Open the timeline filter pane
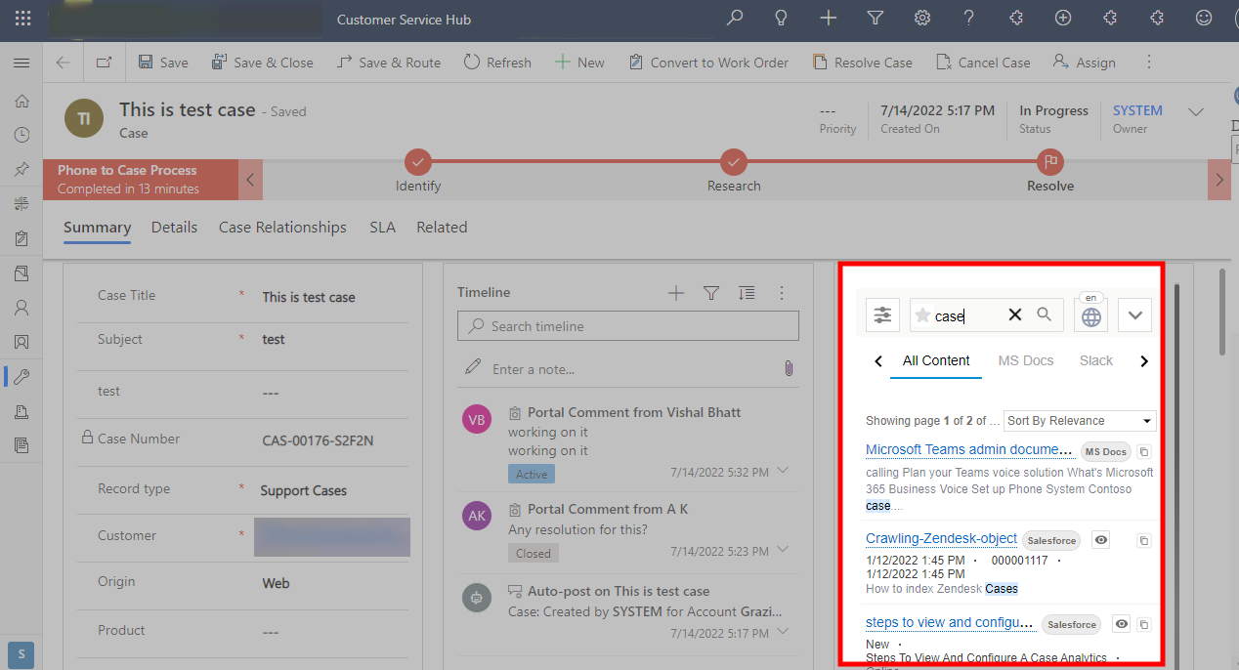This screenshot has height=670, width=1239. (x=711, y=293)
